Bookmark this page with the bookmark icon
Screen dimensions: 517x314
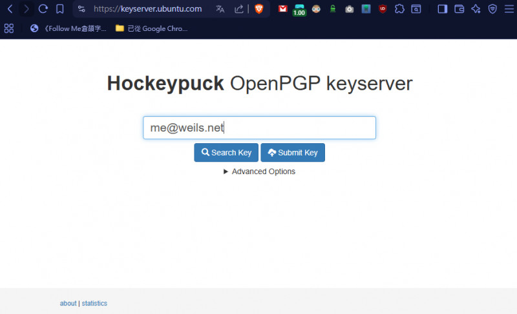tap(59, 9)
